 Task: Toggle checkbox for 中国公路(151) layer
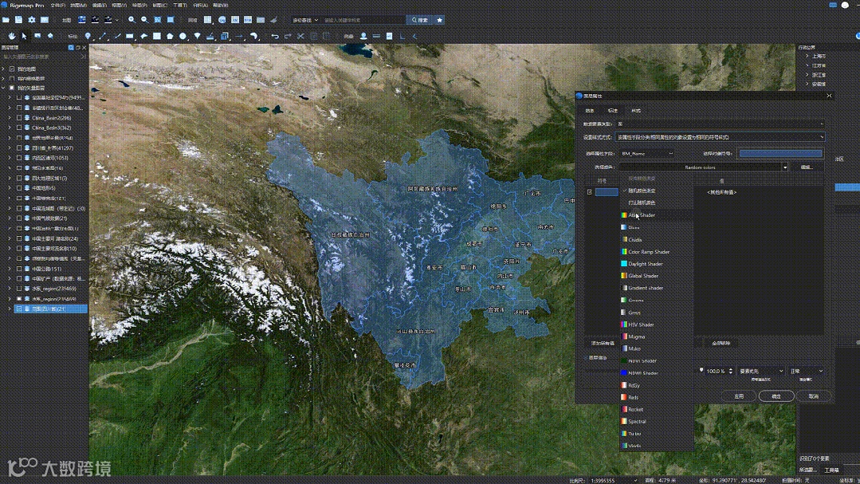coord(19,269)
